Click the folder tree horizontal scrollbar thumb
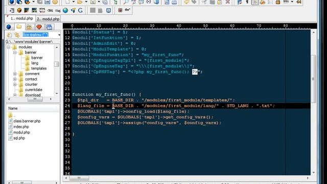The height and width of the screenshot is (184, 327). click(35, 99)
